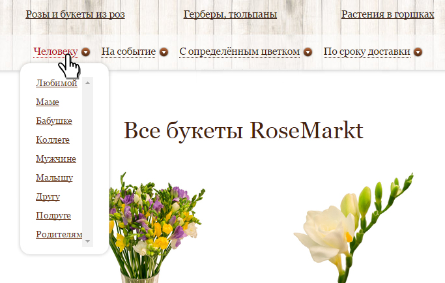Open the Человеку dropdown menu
Image resolution: width=445 pixels, height=283 pixels.
click(55, 52)
